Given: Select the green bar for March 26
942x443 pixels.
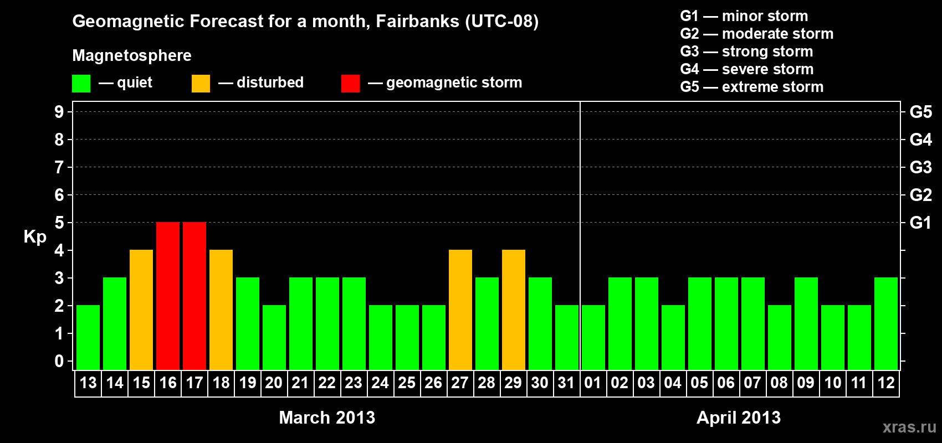Looking at the screenshot, I should click(434, 338).
